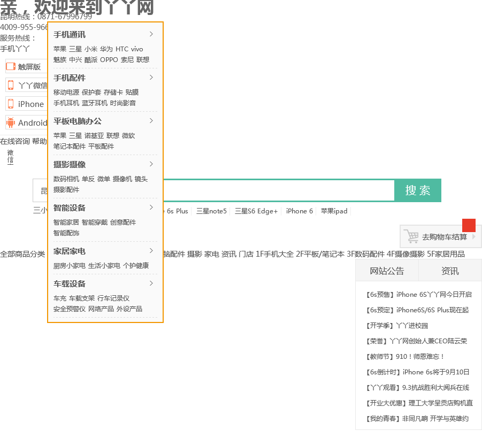482x438 pixels.
Task: Open the 【丫丫观看】9.3 parade announcement
Action: [x=417, y=388]
